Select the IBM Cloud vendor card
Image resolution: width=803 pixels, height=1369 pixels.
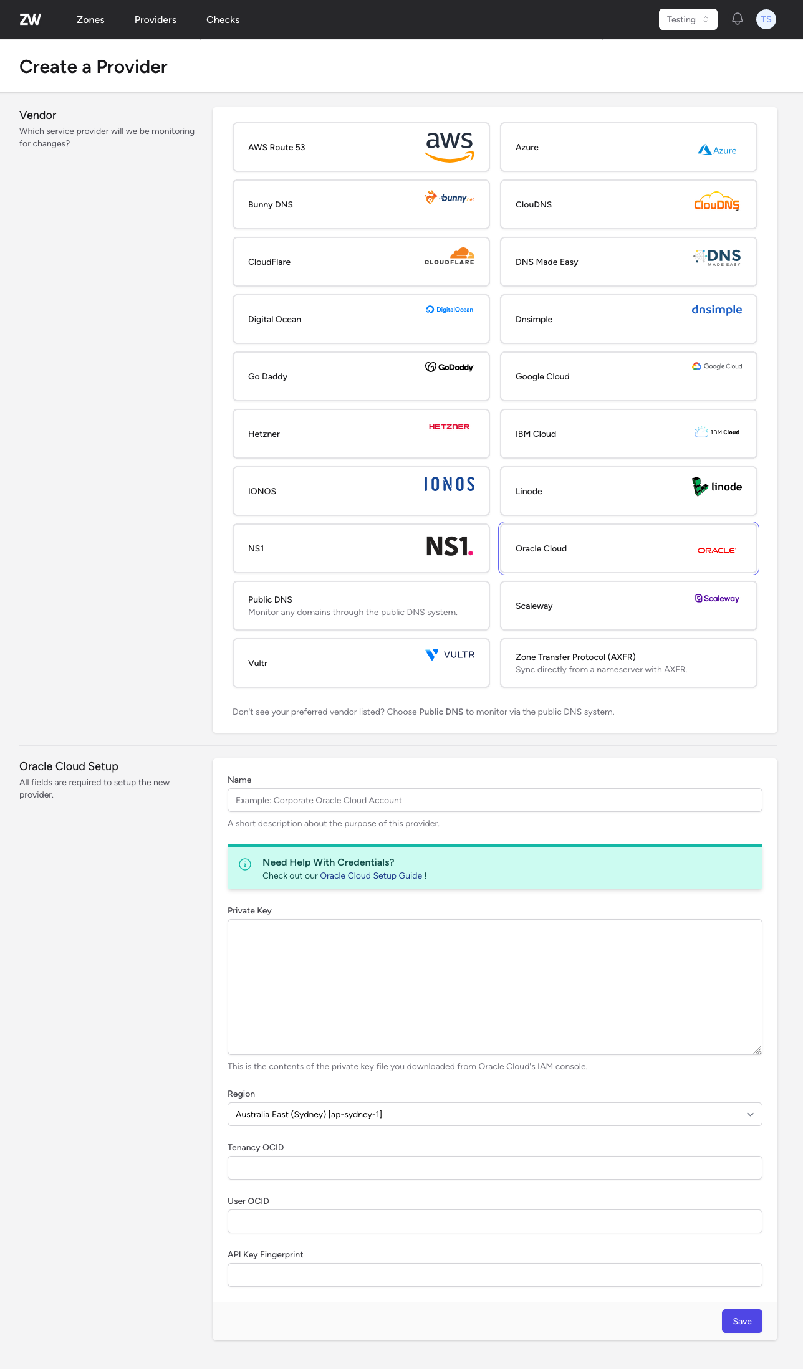(x=628, y=434)
